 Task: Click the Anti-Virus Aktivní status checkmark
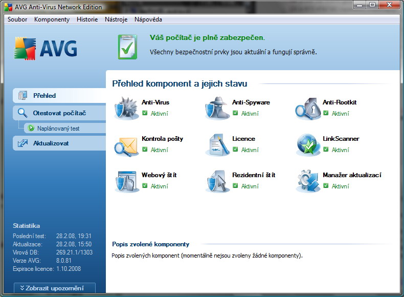coord(145,113)
